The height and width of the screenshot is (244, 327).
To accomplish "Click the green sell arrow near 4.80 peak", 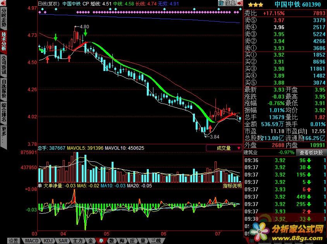I will point(85,33).
